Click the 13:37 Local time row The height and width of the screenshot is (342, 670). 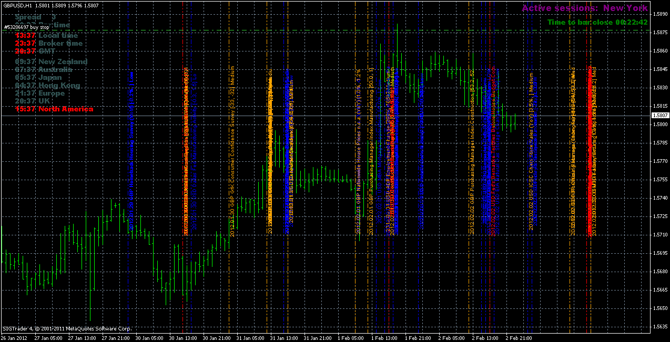[47, 35]
